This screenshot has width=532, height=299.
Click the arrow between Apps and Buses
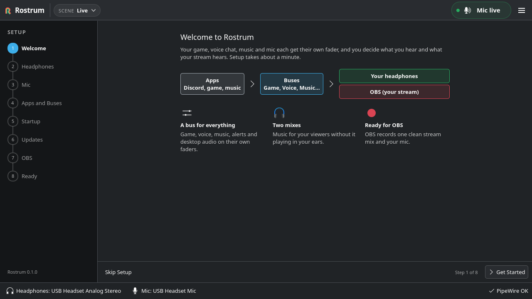[252, 84]
